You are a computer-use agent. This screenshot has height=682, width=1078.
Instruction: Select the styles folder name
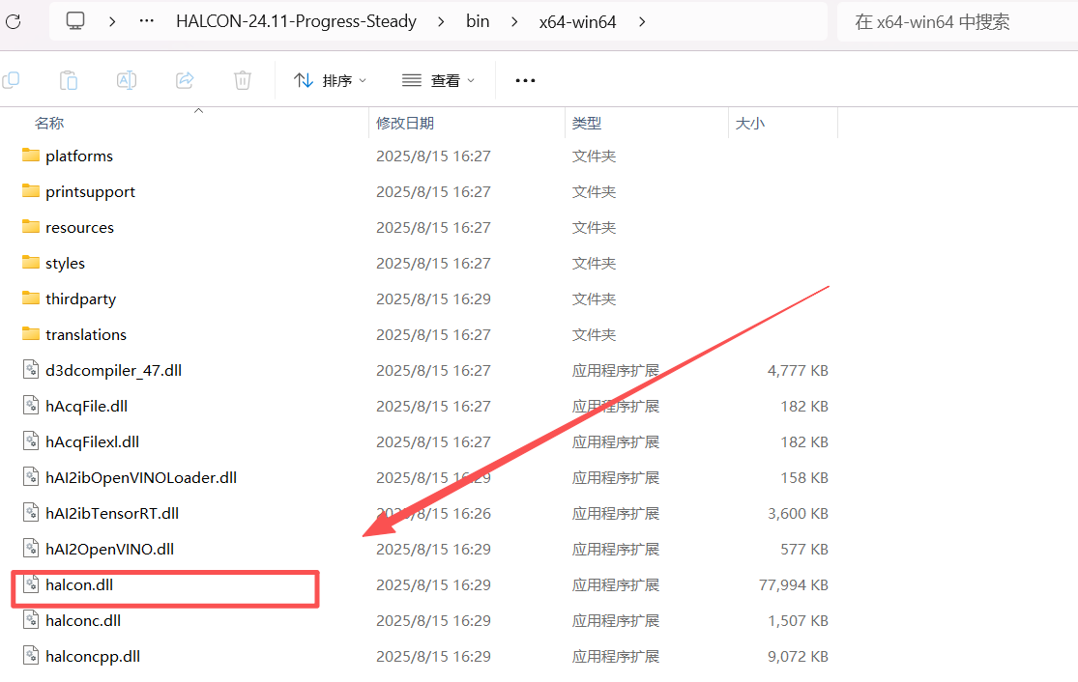point(66,264)
